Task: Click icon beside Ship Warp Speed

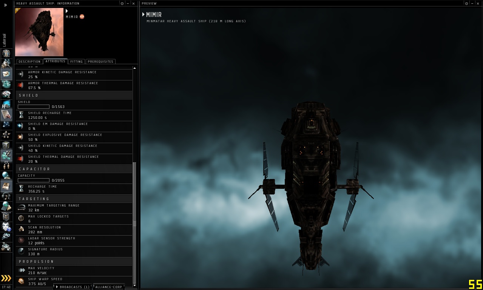Action: 22,281
